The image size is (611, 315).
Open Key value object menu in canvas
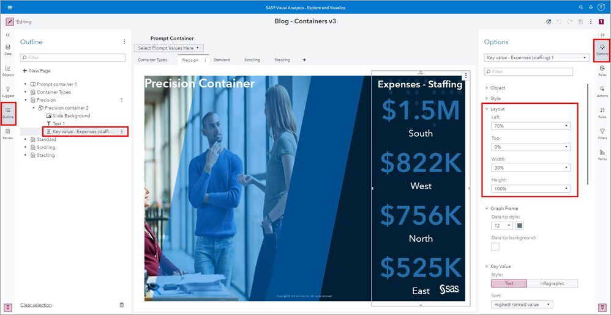click(x=466, y=75)
